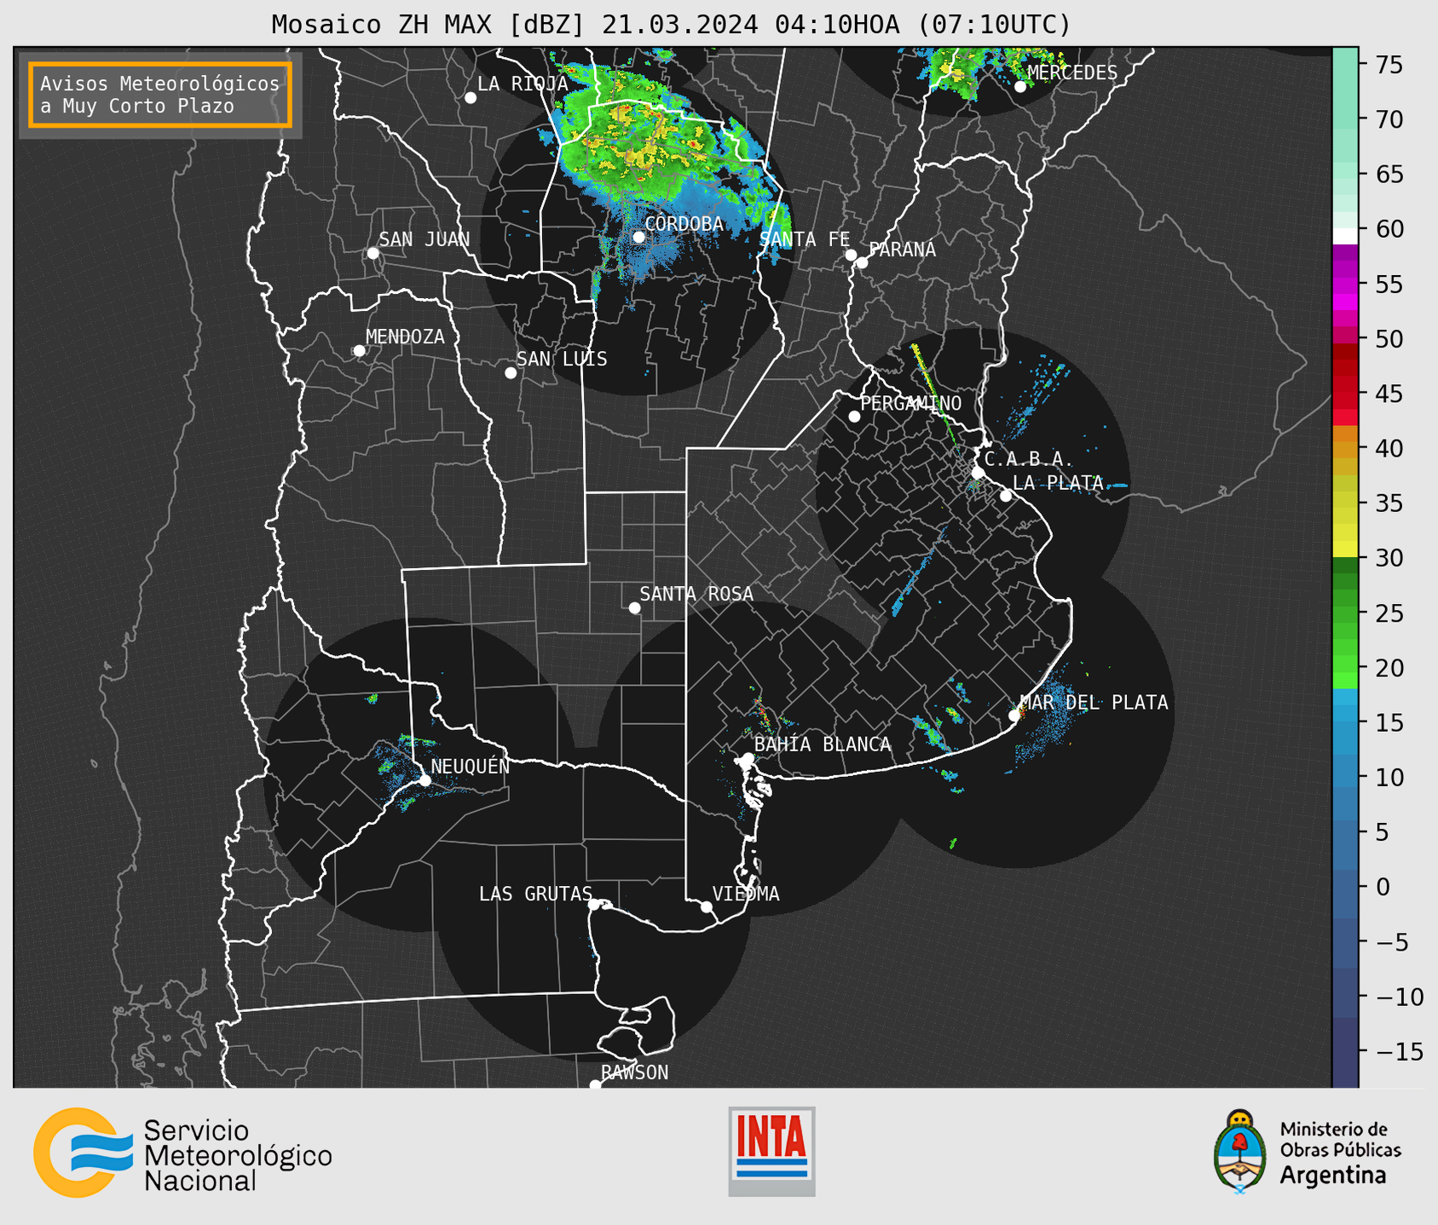Image resolution: width=1438 pixels, height=1225 pixels.
Task: Click the Avisos Meteorológicos a Muy Corto Plazo box
Action: click(x=160, y=95)
